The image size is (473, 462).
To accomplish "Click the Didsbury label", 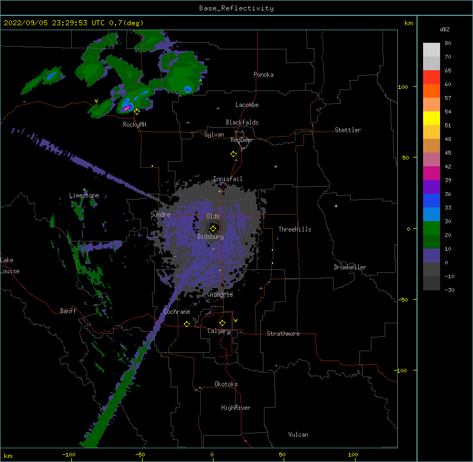I will pos(210,236).
